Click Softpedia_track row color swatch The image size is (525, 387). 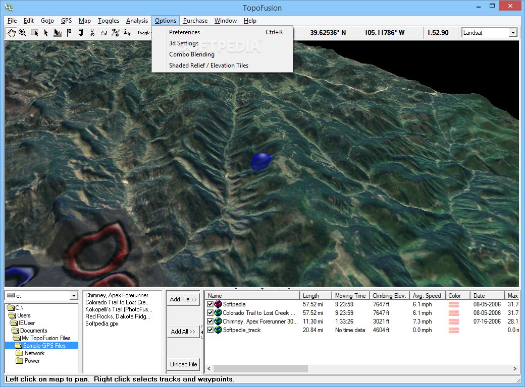pyautogui.click(x=453, y=330)
